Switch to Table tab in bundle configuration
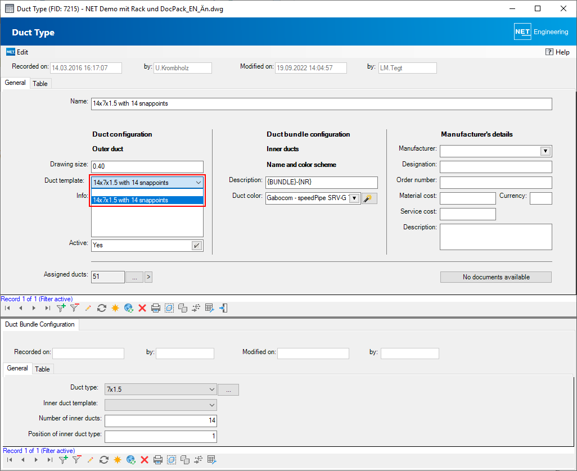The image size is (577, 471). pyautogui.click(x=42, y=369)
